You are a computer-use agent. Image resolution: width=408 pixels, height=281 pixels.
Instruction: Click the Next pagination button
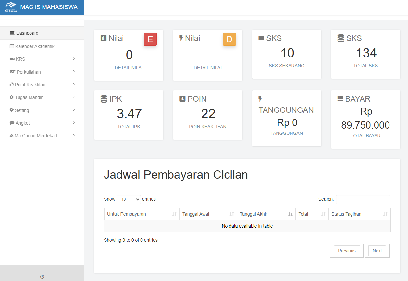coord(377,251)
